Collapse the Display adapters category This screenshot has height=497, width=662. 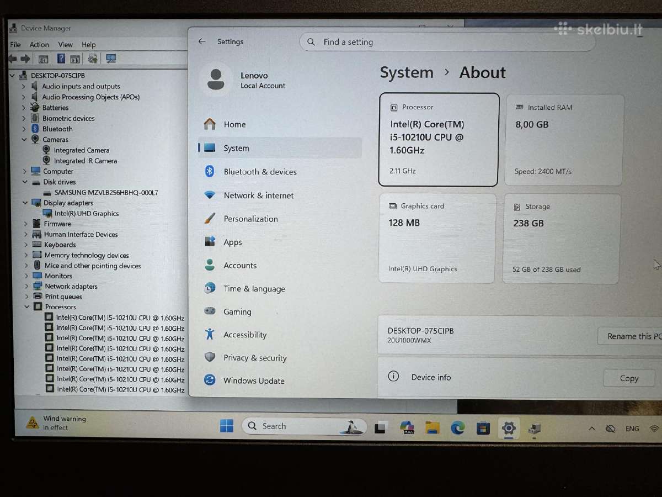[25, 203]
